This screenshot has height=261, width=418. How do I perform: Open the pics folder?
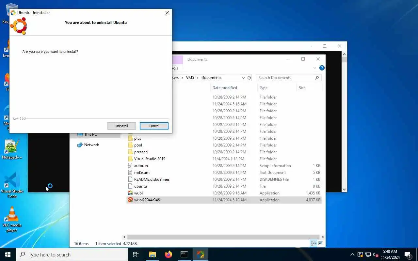click(224, 138)
